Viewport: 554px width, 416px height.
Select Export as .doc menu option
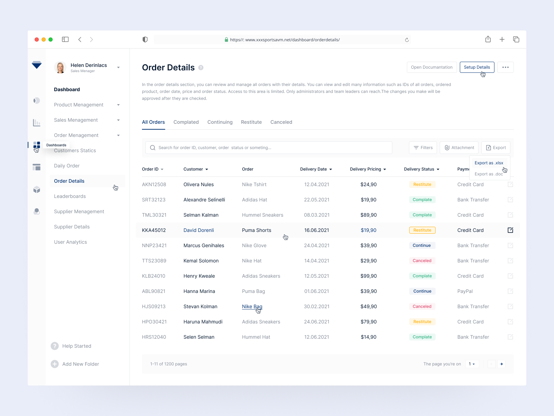pos(489,174)
